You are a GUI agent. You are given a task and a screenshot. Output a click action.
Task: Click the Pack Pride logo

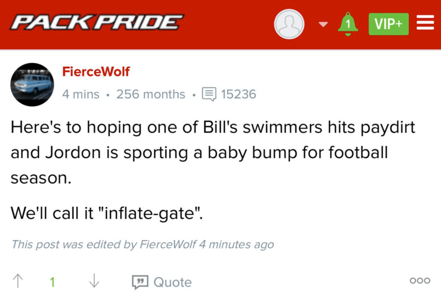(97, 22)
